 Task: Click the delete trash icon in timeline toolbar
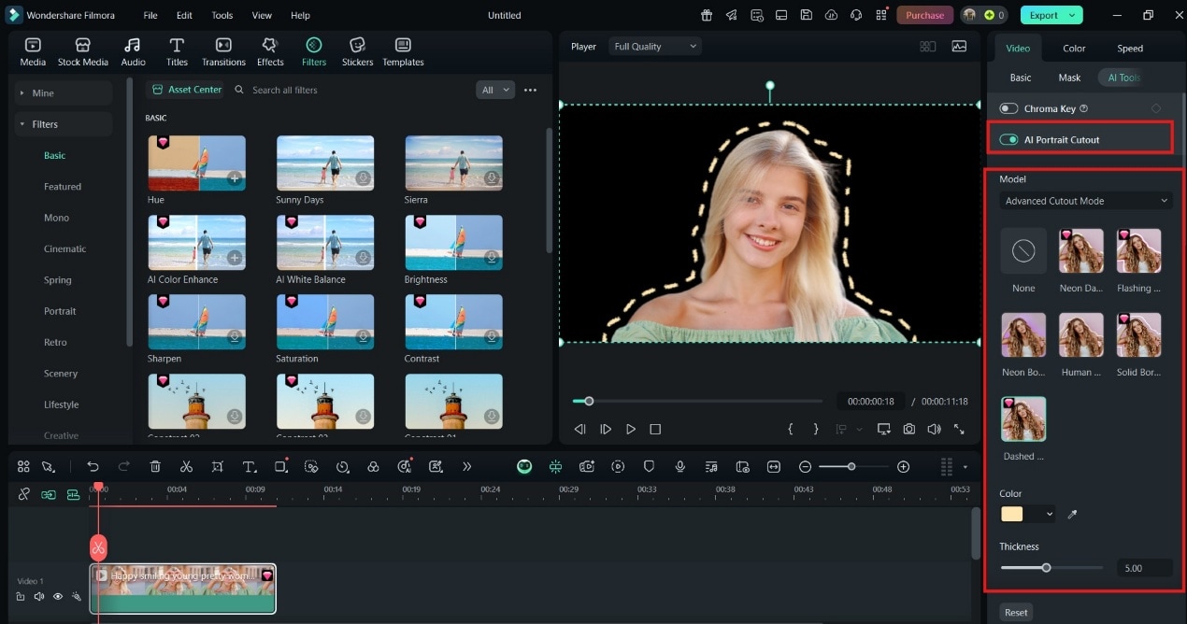155,466
